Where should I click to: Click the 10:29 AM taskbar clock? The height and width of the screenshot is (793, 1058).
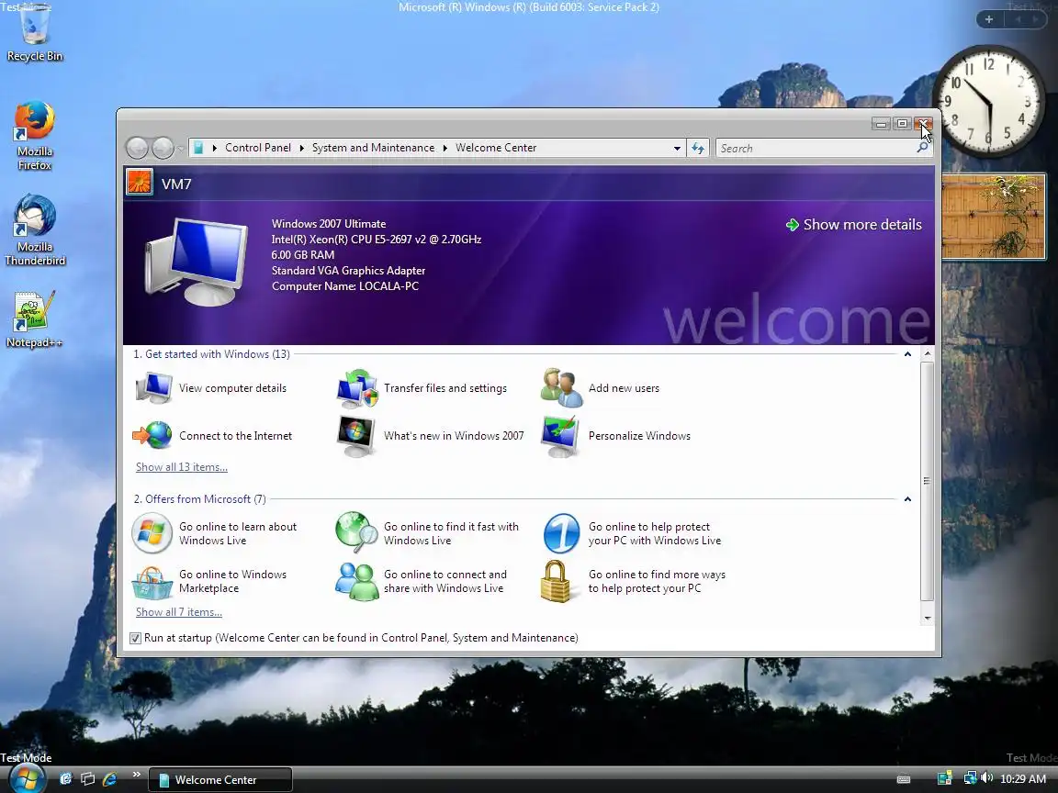[x=1023, y=779]
